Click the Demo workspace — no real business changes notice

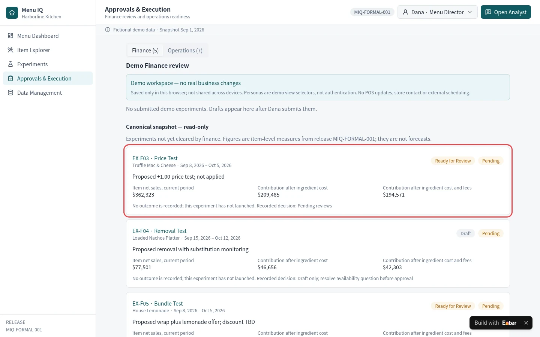318,87
